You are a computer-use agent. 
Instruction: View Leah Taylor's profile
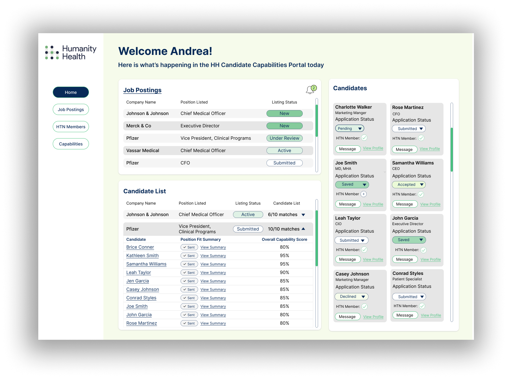coord(373,260)
